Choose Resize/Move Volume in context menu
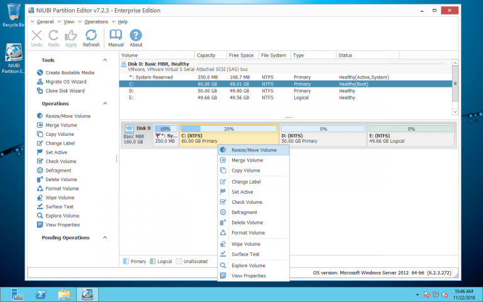The height and width of the screenshot is (302, 483). click(253, 150)
